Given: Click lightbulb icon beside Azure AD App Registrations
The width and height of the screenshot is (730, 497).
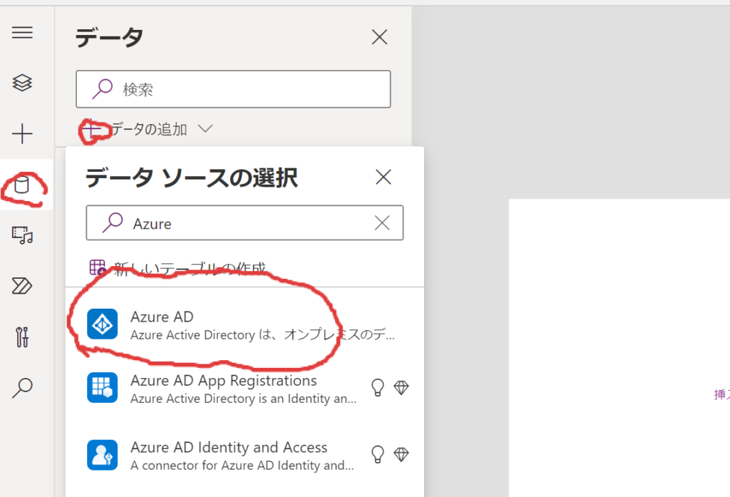Looking at the screenshot, I should (x=378, y=388).
